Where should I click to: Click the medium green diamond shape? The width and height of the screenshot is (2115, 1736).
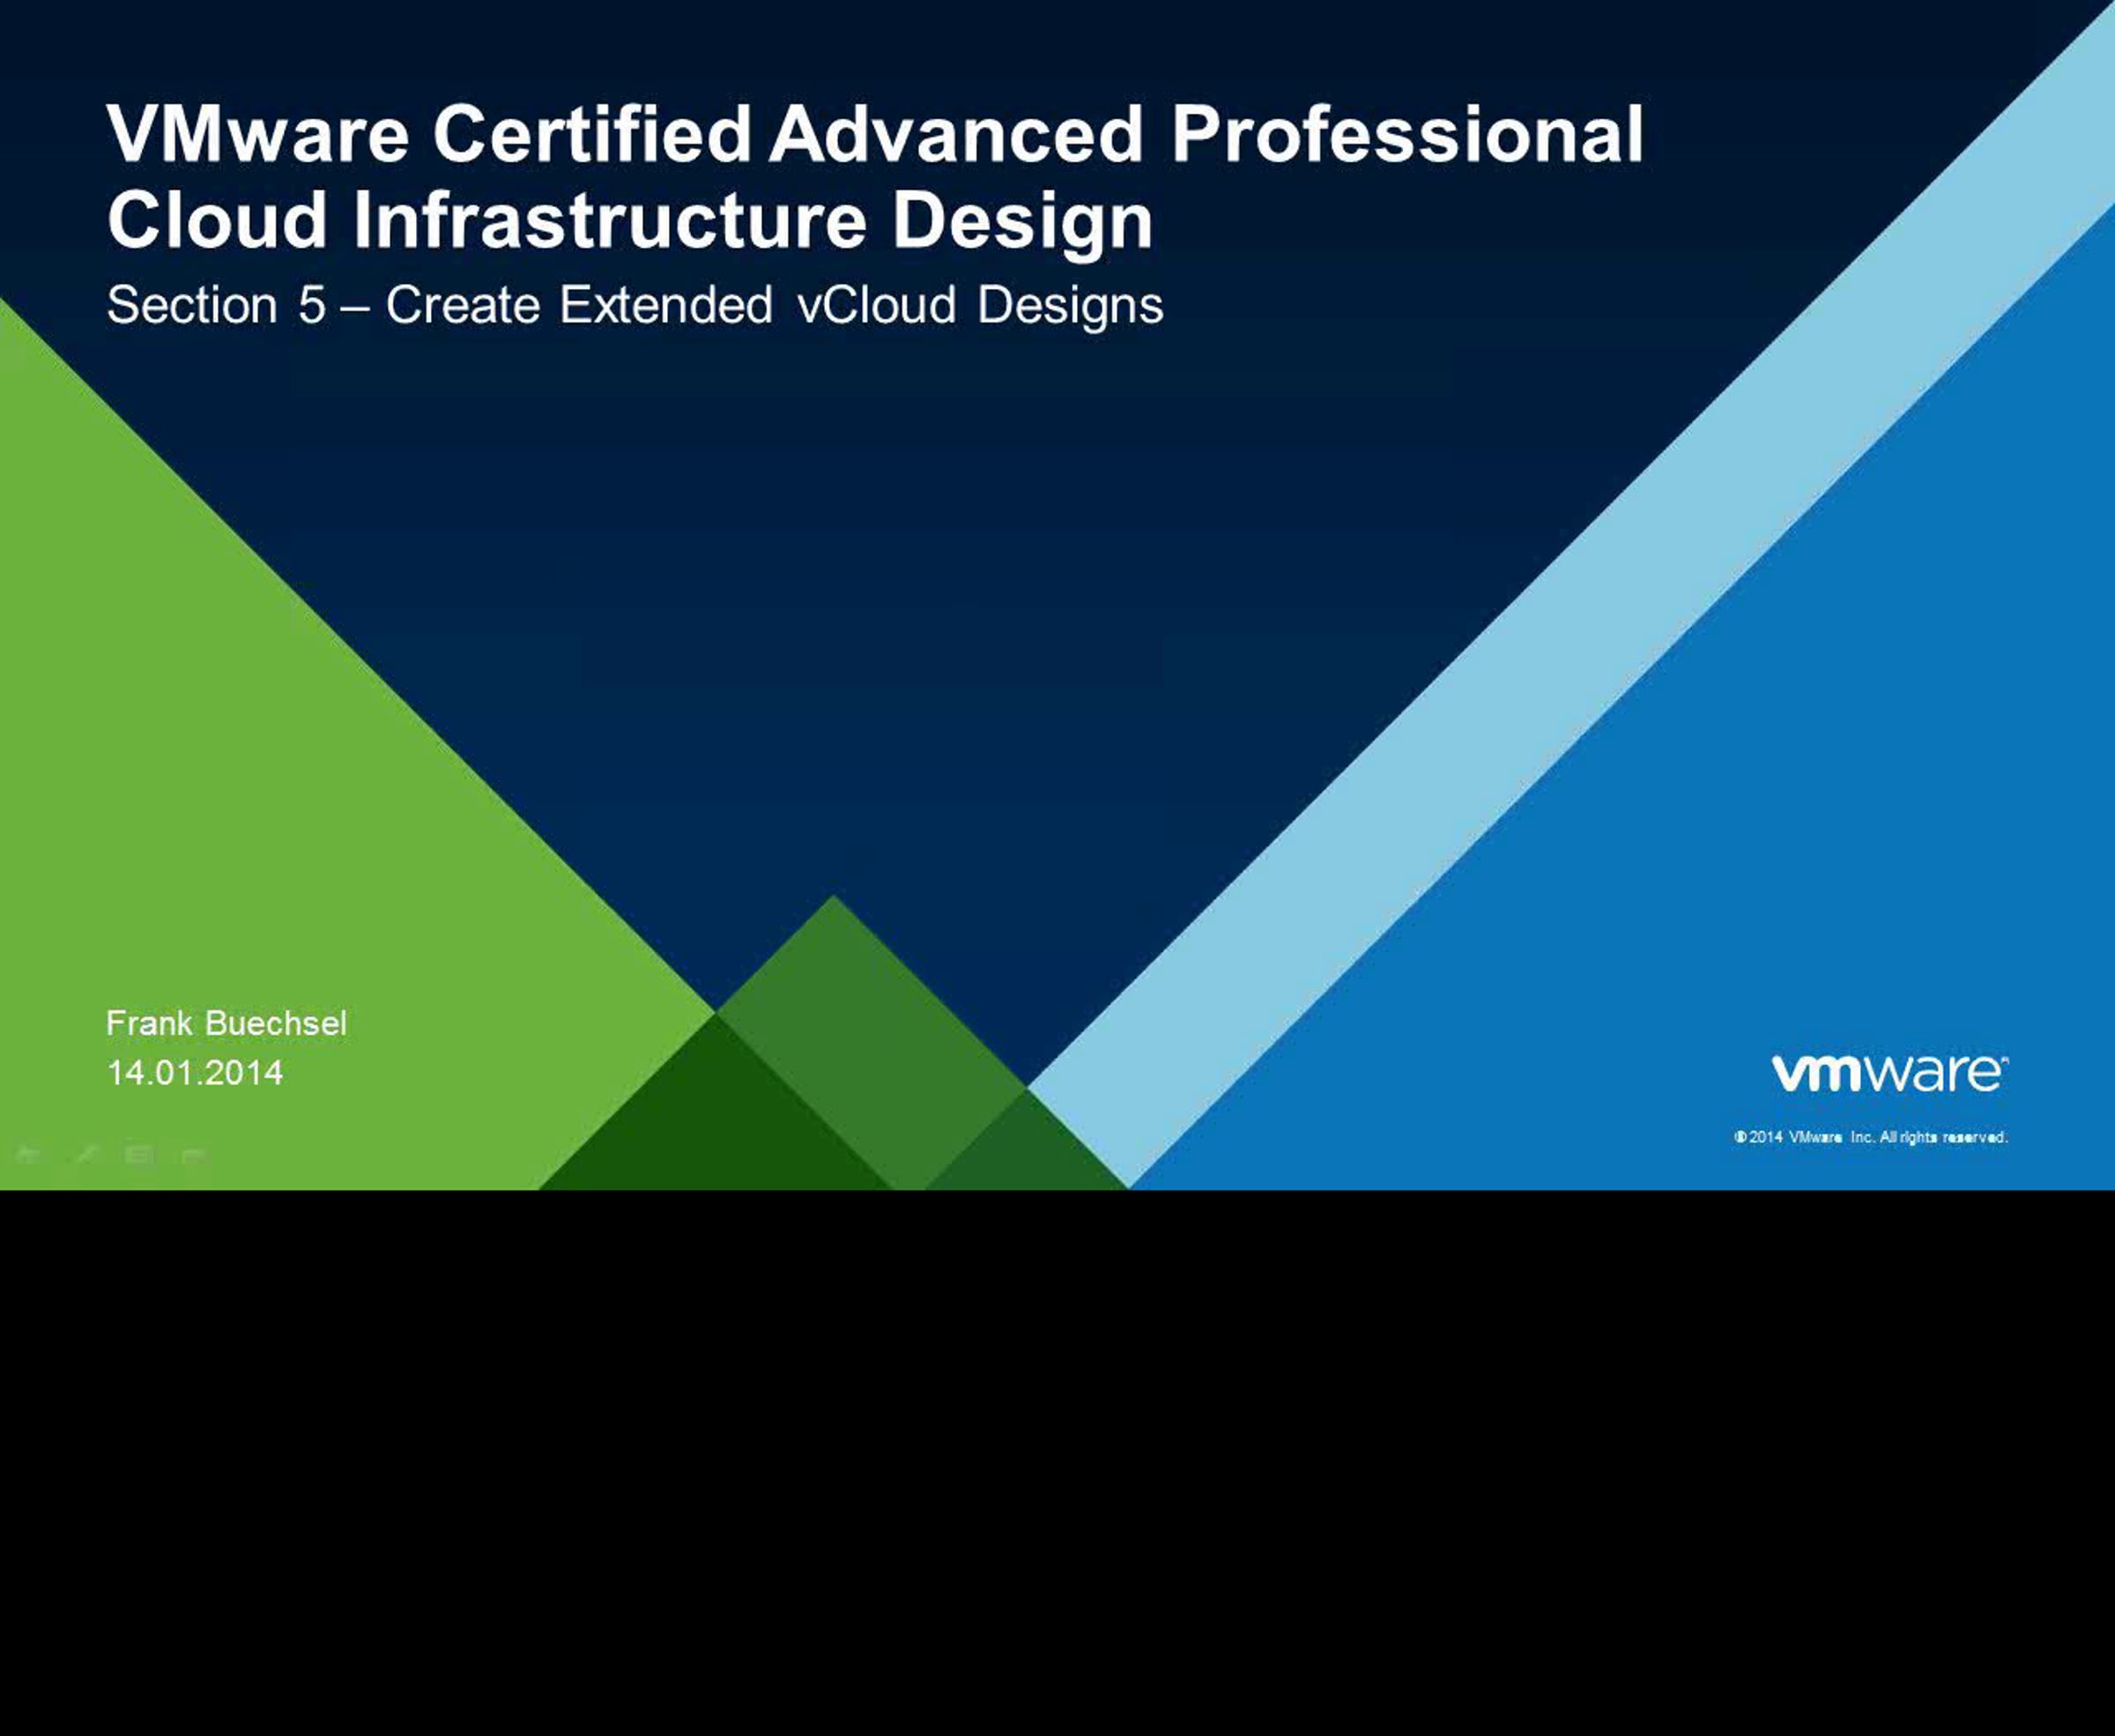[850, 1010]
